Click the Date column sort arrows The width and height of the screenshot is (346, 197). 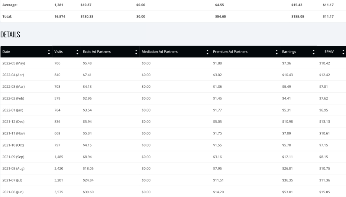coord(49,52)
